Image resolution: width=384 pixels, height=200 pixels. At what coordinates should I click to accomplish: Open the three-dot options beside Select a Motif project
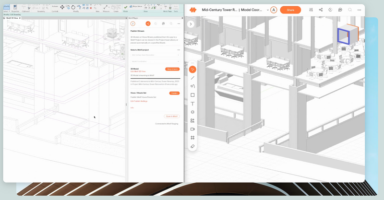[x=179, y=50]
